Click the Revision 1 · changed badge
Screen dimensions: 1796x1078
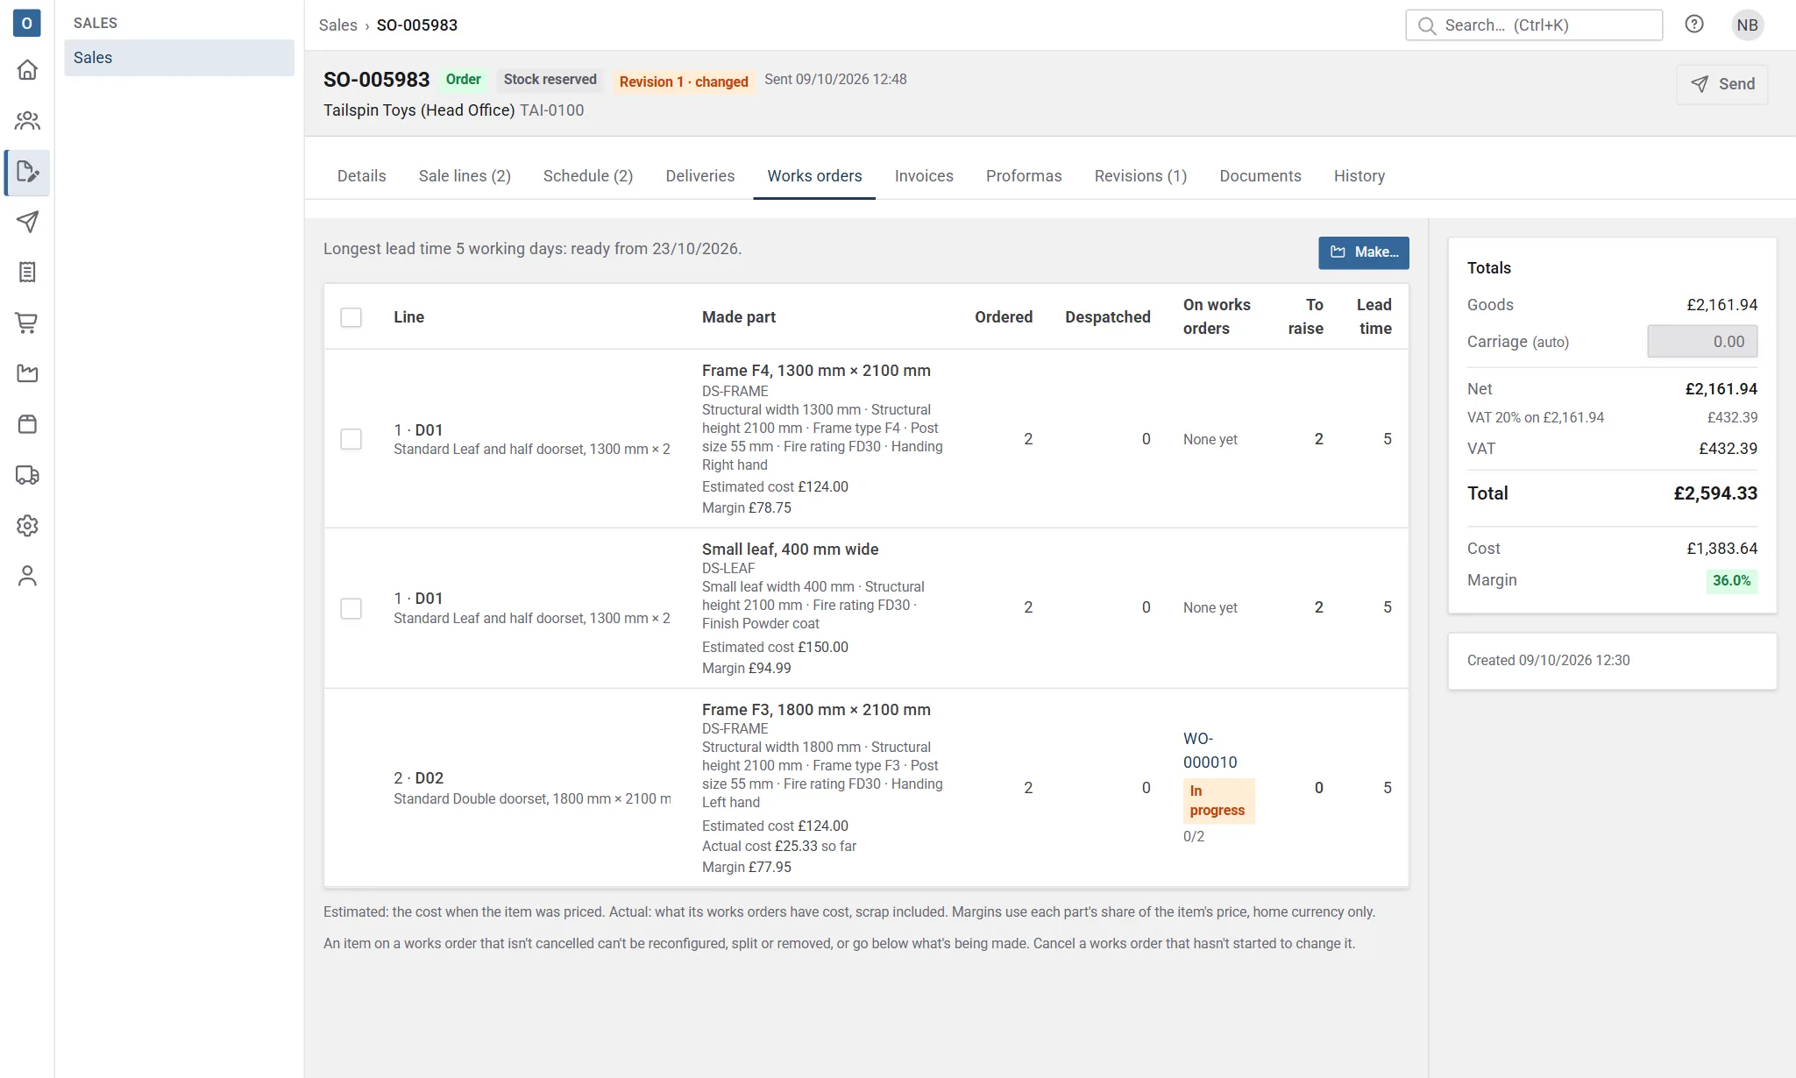[684, 82]
